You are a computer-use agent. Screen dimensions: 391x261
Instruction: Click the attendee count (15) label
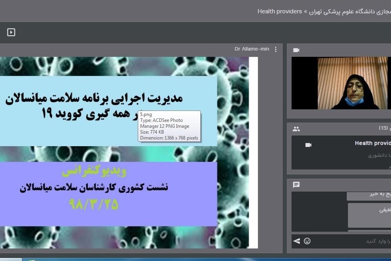[383, 128]
